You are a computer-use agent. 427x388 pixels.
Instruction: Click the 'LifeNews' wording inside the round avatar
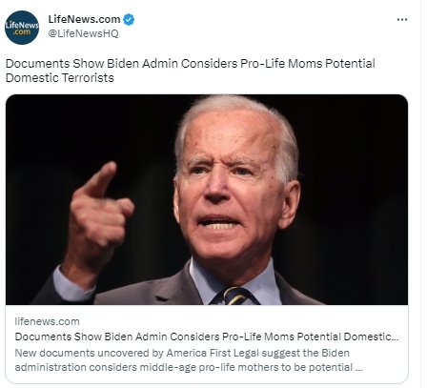(22, 25)
